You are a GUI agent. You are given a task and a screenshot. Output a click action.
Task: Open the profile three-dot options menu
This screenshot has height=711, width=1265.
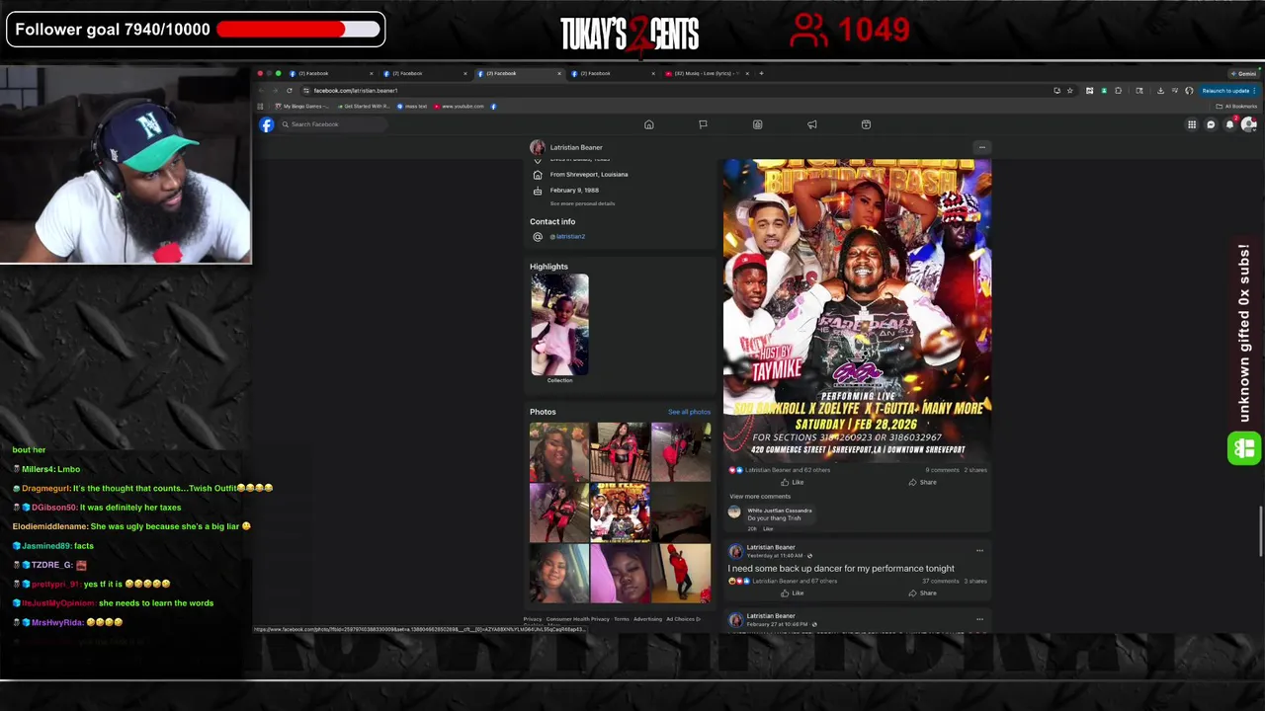[x=981, y=147]
